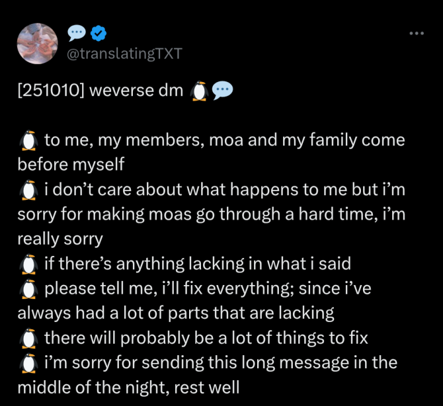The height and width of the screenshot is (406, 443).
Task: Click the text "middle of the night, rest well"
Action: [128, 387]
